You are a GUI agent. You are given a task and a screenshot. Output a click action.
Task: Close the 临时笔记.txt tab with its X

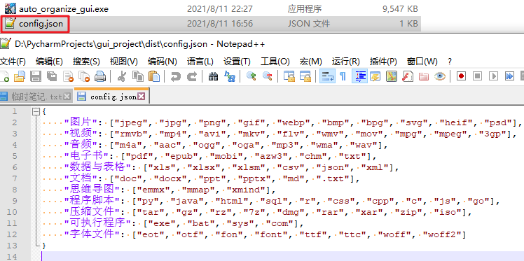67,97
